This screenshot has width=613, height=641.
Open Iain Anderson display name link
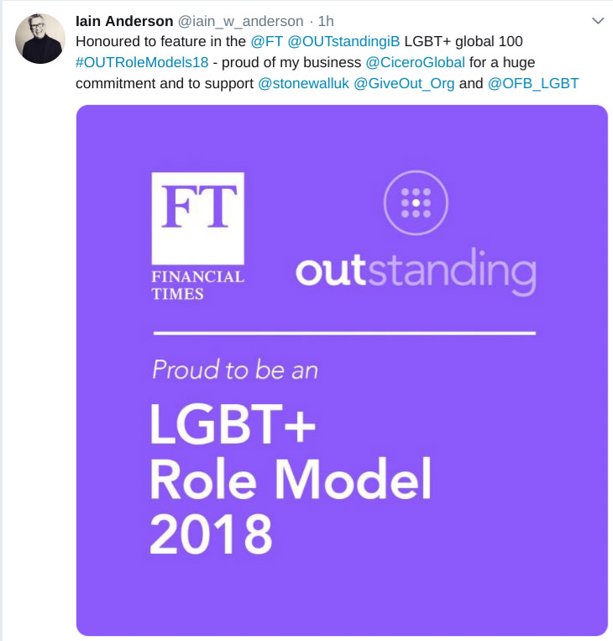[x=123, y=20]
